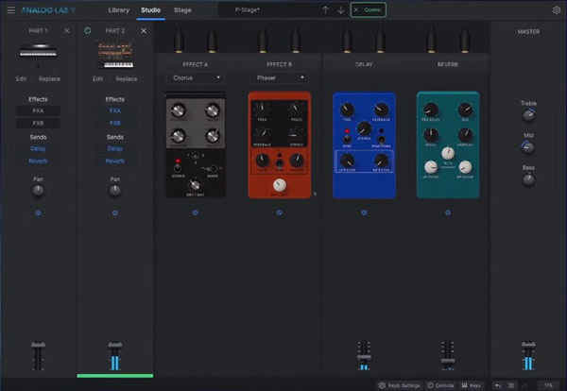
Task: Toggle FXA effect for Part 1
Action: (38, 110)
